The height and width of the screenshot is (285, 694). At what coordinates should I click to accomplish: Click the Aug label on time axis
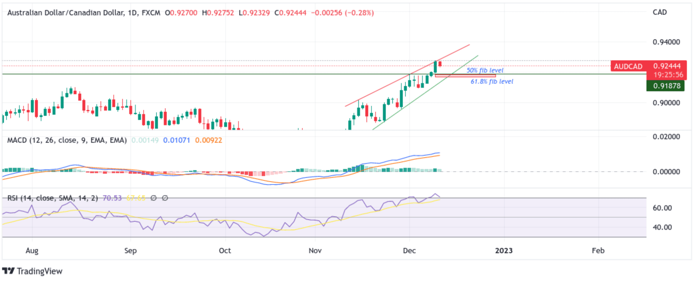point(32,251)
